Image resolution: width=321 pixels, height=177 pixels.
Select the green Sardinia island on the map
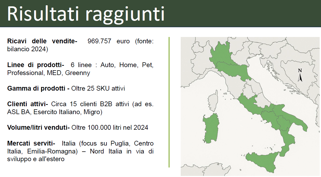[x=211, y=128]
